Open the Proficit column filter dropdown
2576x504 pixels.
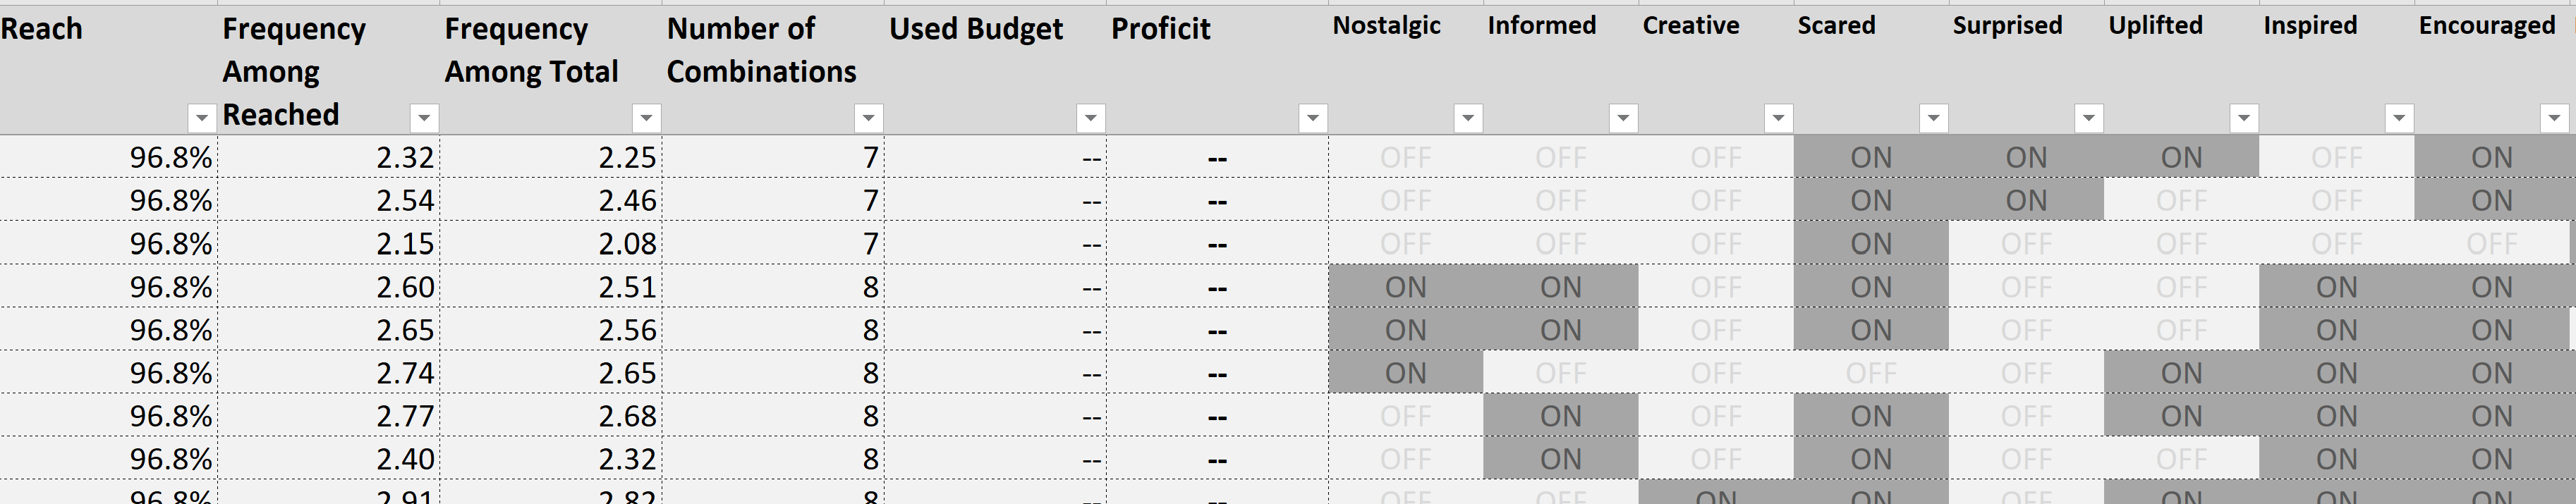tap(1312, 118)
